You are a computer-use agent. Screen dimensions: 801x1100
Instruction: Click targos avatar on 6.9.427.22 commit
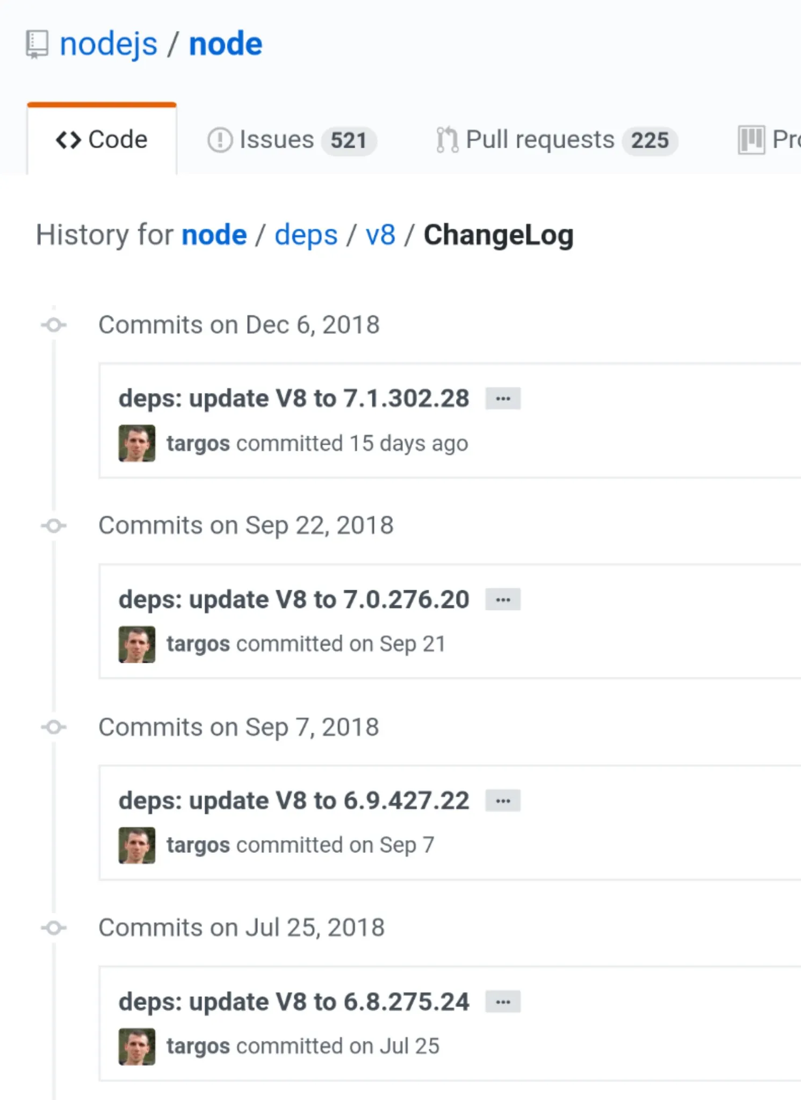click(137, 845)
